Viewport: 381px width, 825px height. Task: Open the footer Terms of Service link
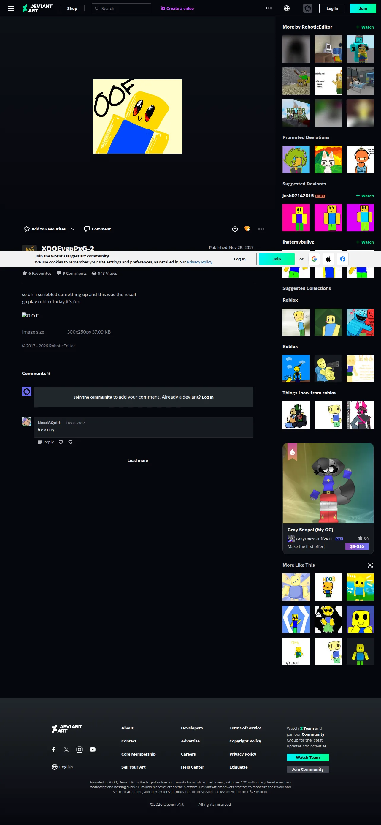(245, 728)
